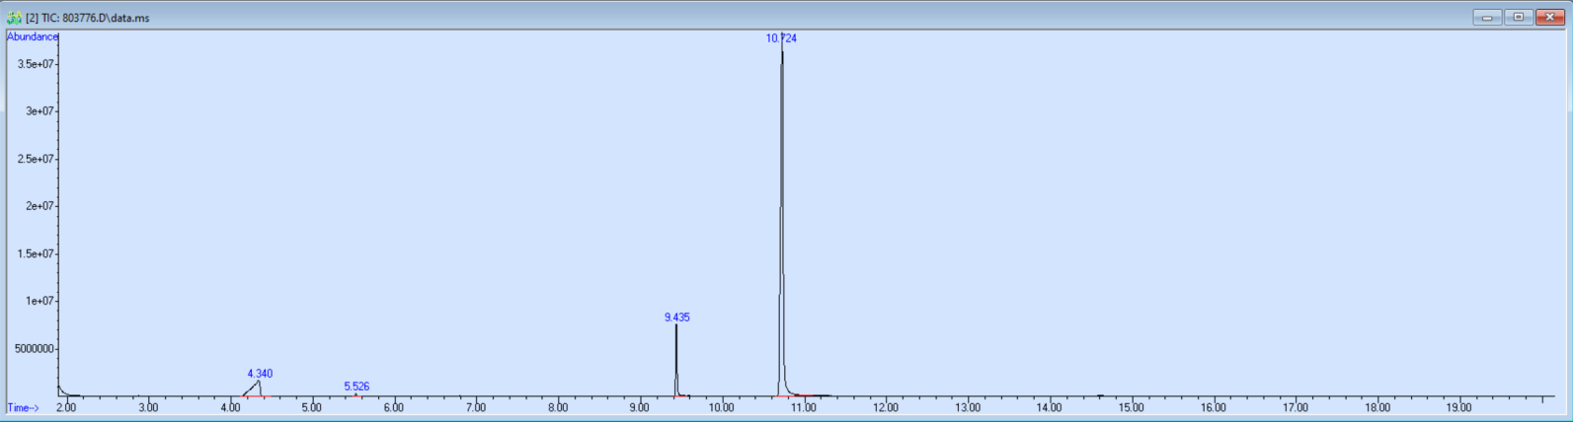This screenshot has height=422, width=1573.
Task: Minimize the TIC chromatogram window
Action: pos(1487,17)
